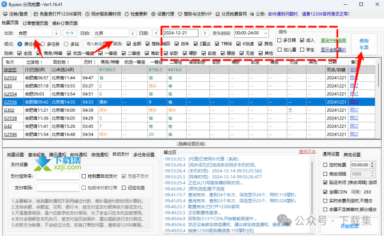Sort table by 历时 column
Screen dimensions: 384x236
coord(89,62)
